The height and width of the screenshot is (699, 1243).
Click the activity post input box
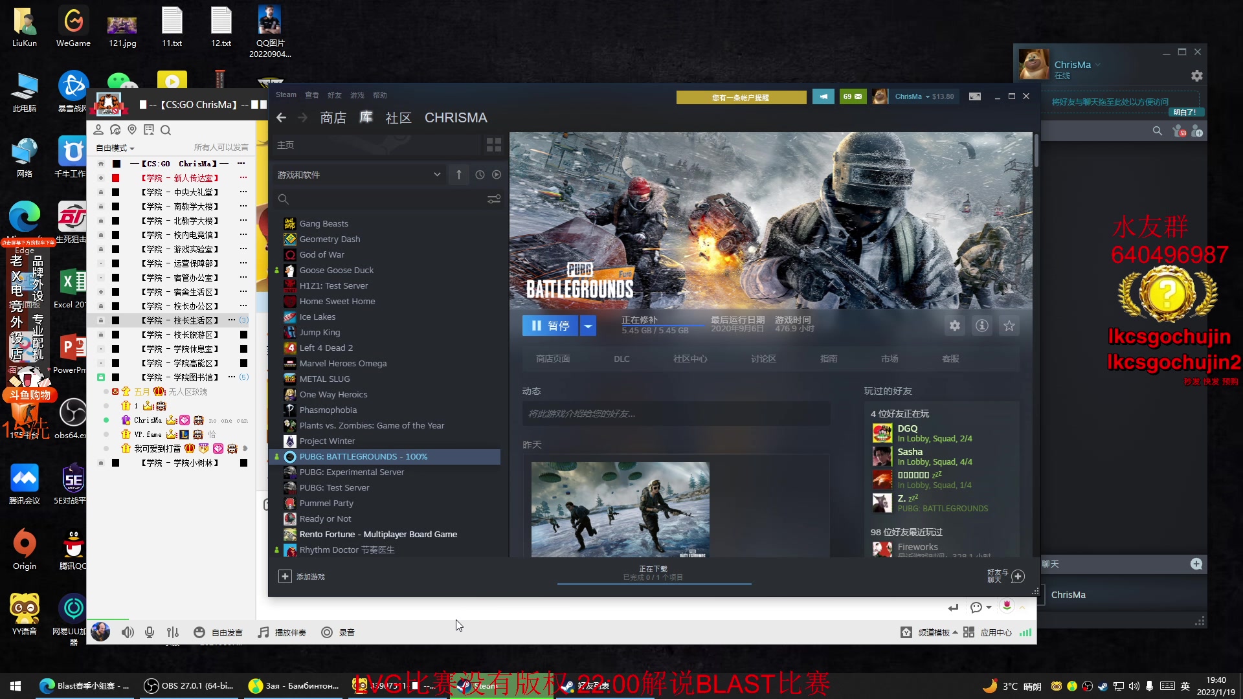click(x=676, y=414)
